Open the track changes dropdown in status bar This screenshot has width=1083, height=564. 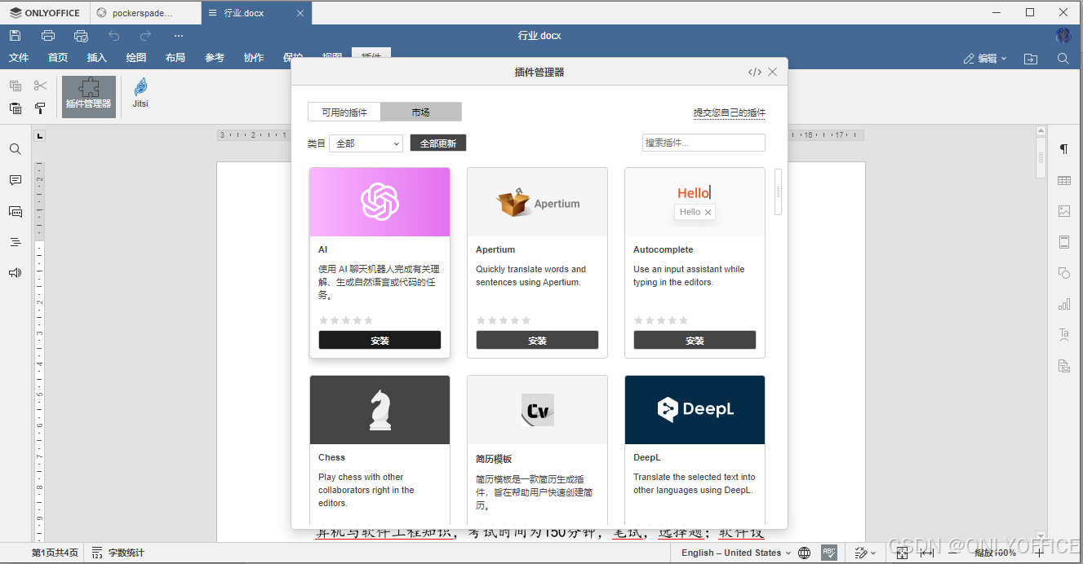click(x=865, y=553)
